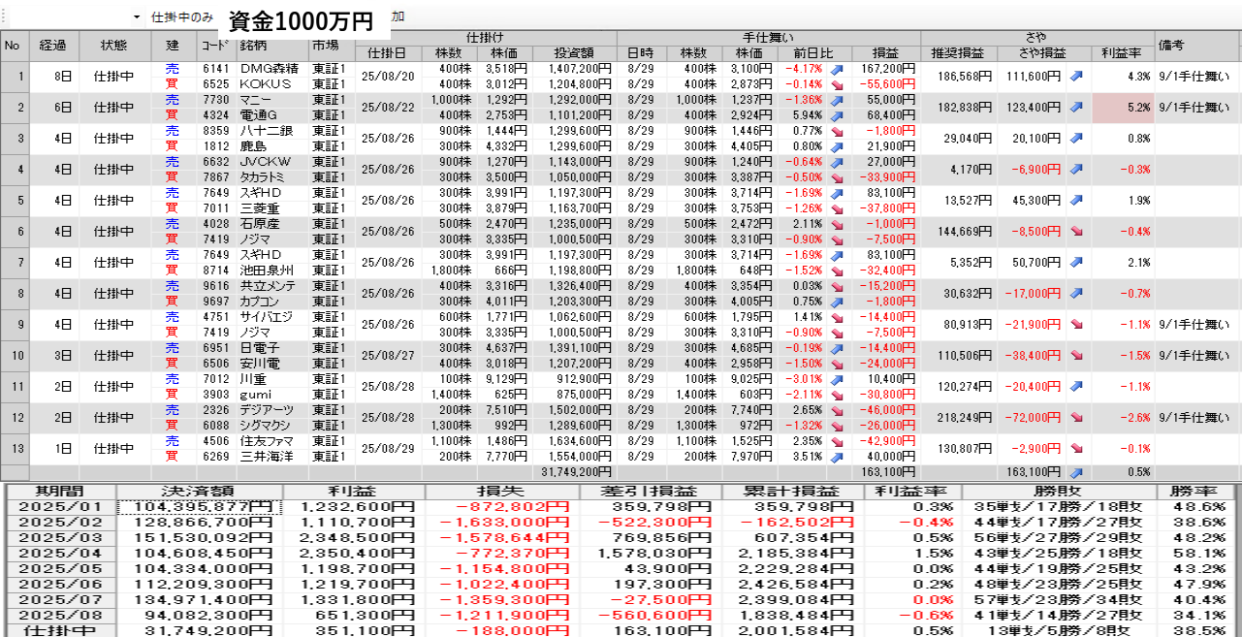This screenshot has height=637, width=1242.
Task: Click the spread trend arrow for row 1 DMG森精
Action: 1075,77
